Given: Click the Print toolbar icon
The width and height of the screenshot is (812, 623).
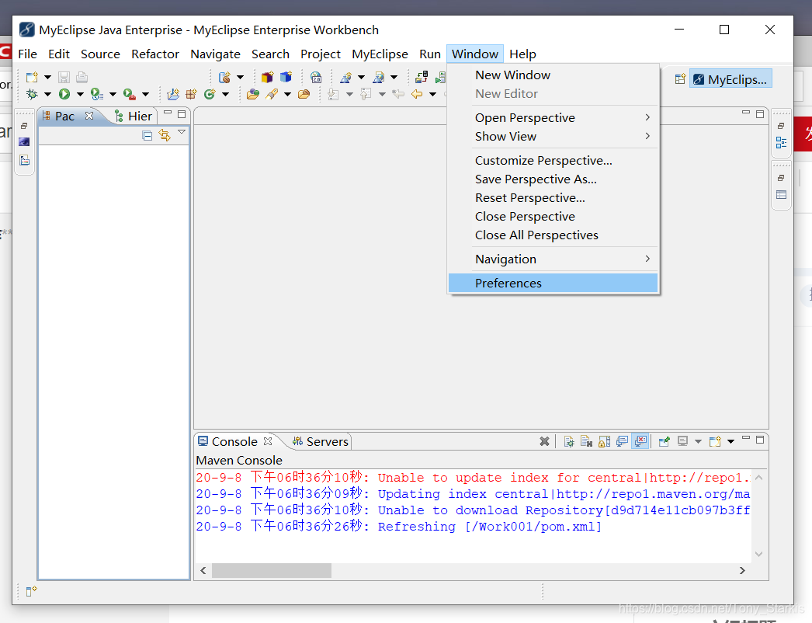Looking at the screenshot, I should click(x=82, y=77).
